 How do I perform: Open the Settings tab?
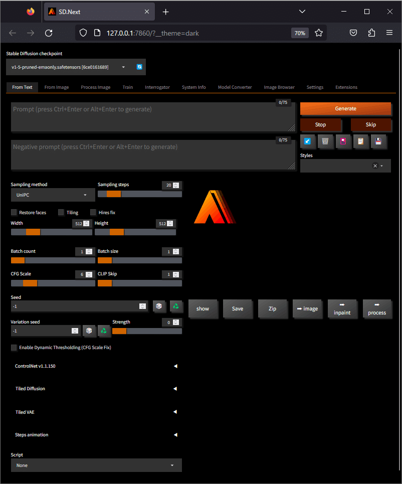[x=315, y=87]
